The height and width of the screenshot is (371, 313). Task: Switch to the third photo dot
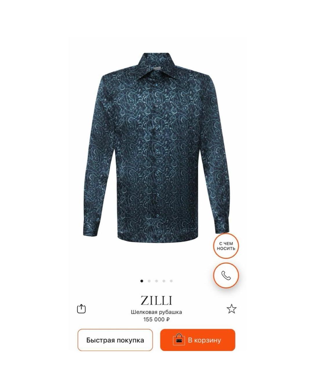156,281
